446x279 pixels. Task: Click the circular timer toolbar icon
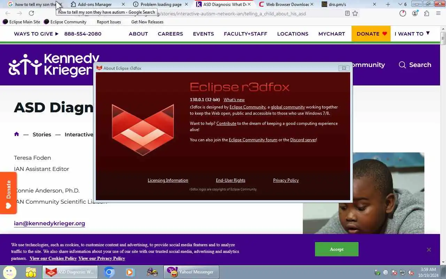(x=403, y=13)
